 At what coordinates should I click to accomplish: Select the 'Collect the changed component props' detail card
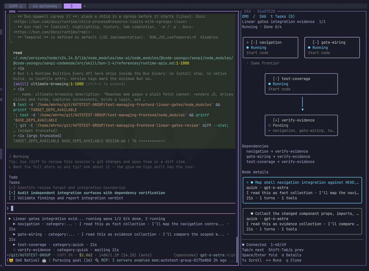pos(302,221)
